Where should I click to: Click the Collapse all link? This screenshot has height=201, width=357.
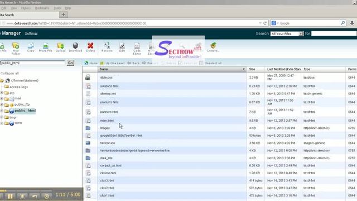pos(9,73)
